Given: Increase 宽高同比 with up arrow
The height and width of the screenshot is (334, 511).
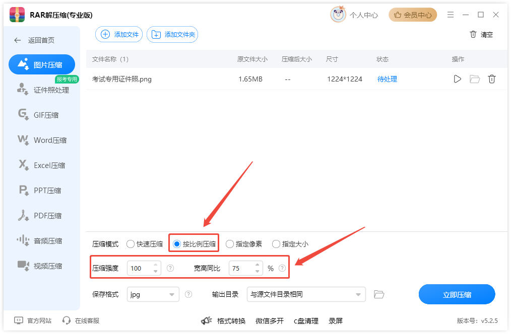Looking at the screenshot, I should [258, 265].
